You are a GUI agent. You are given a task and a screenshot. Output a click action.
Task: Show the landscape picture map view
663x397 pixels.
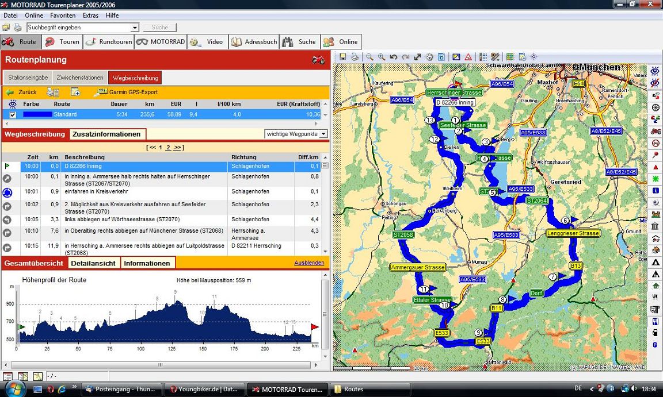[456, 57]
